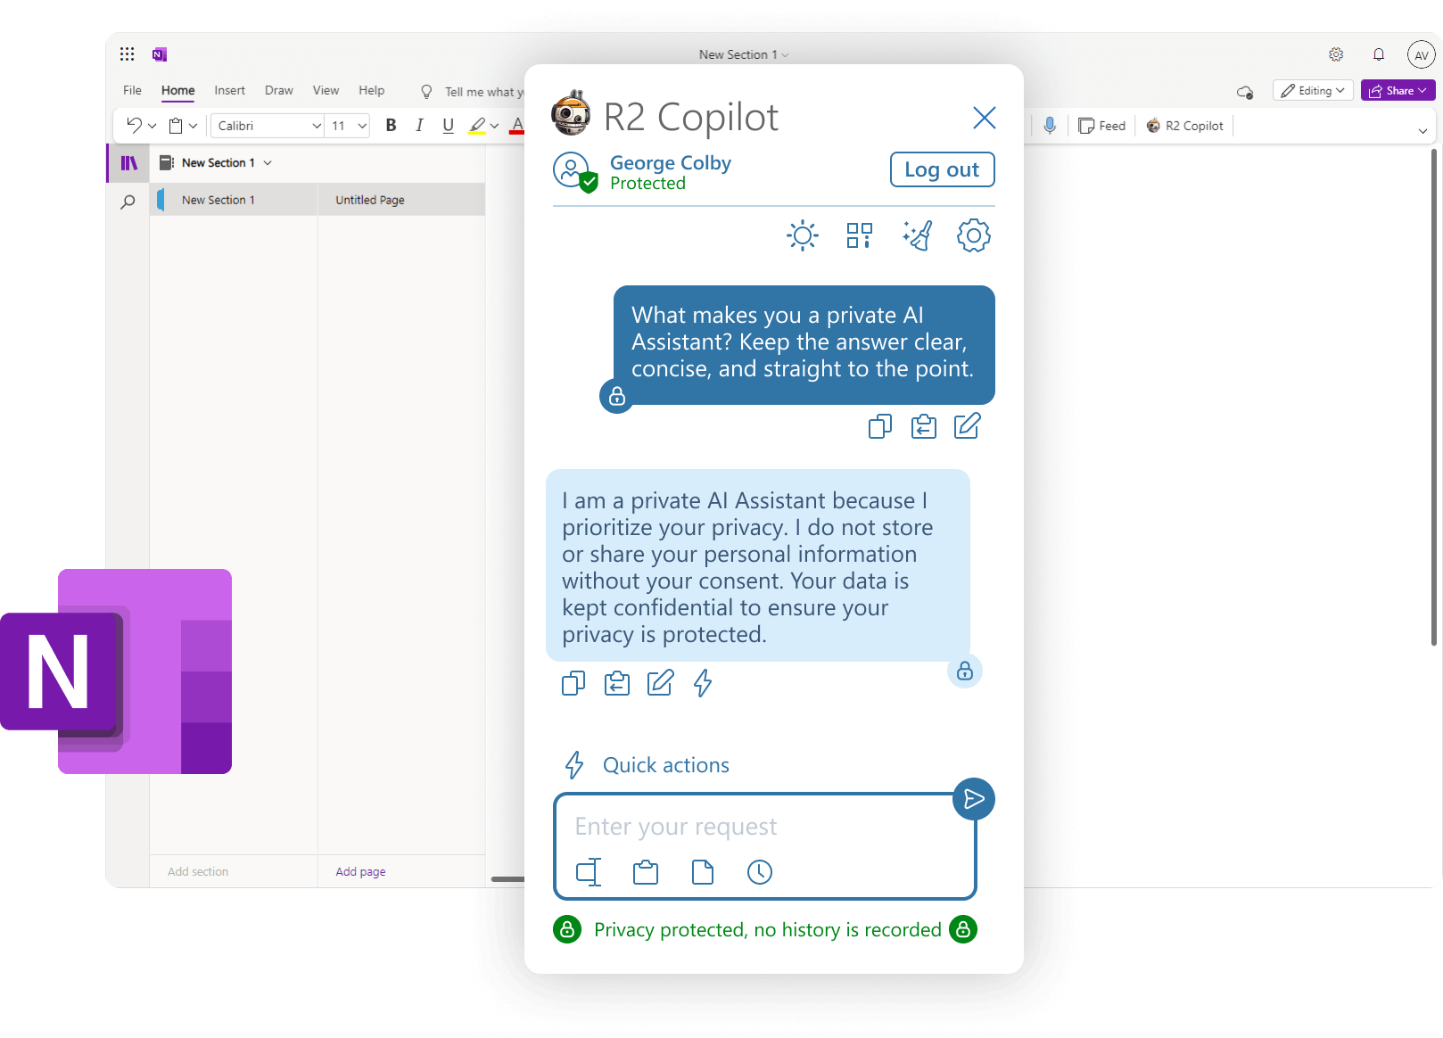Screen dimensions: 1443x1038
Task: Toggle italic formatting
Action: pyautogui.click(x=419, y=126)
